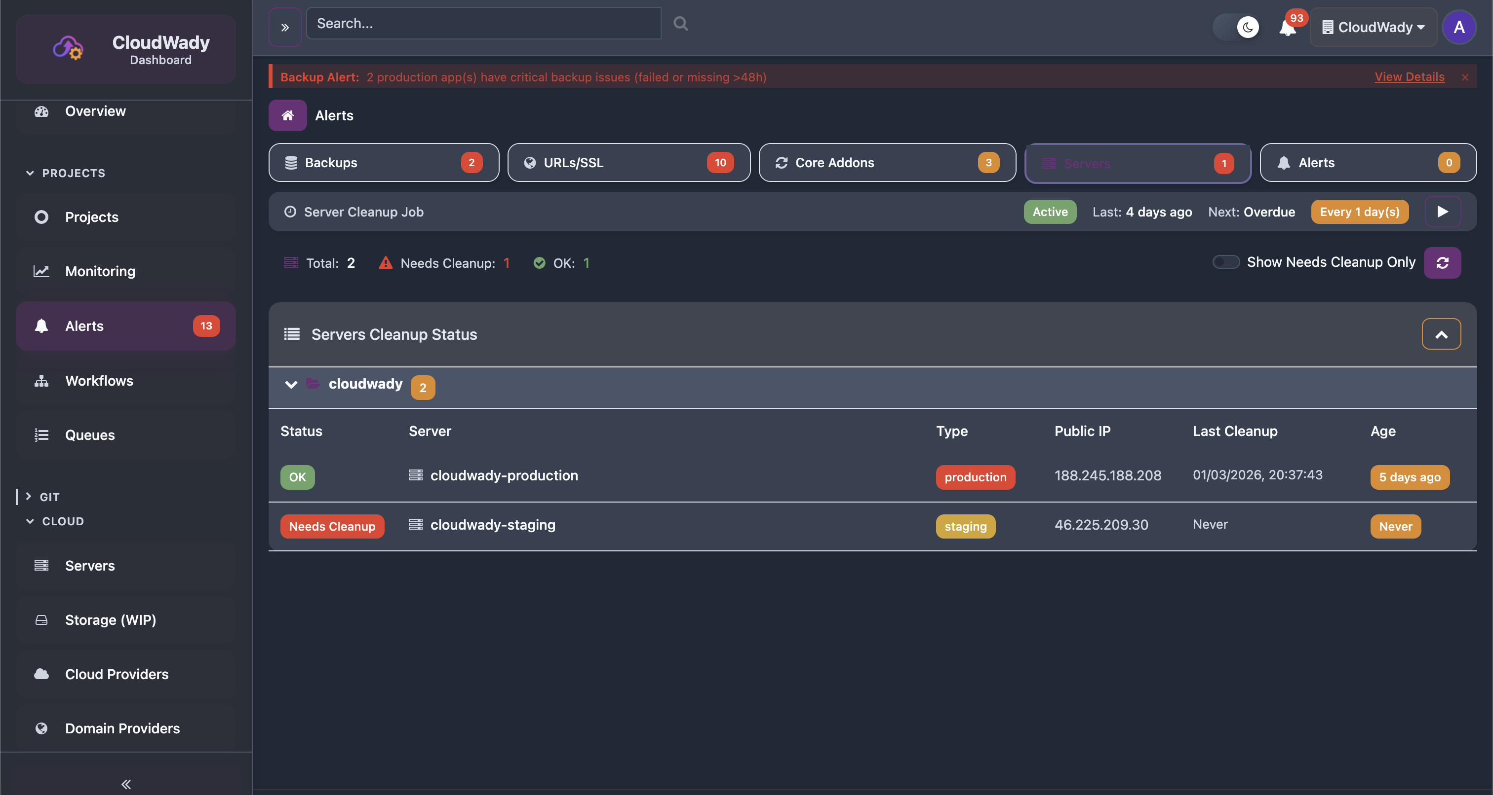This screenshot has height=795, width=1493.
Task: Select Servers under the Cloud section
Action: pos(90,566)
